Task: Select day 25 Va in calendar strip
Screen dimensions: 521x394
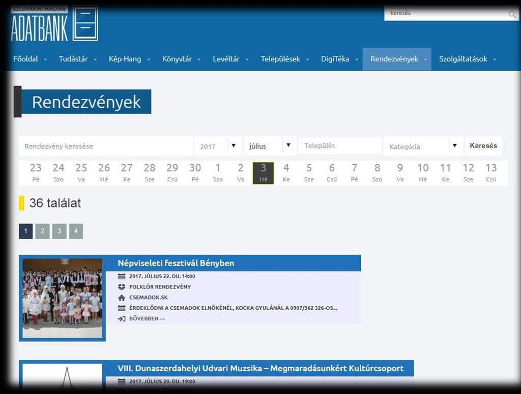Action: pyautogui.click(x=81, y=173)
